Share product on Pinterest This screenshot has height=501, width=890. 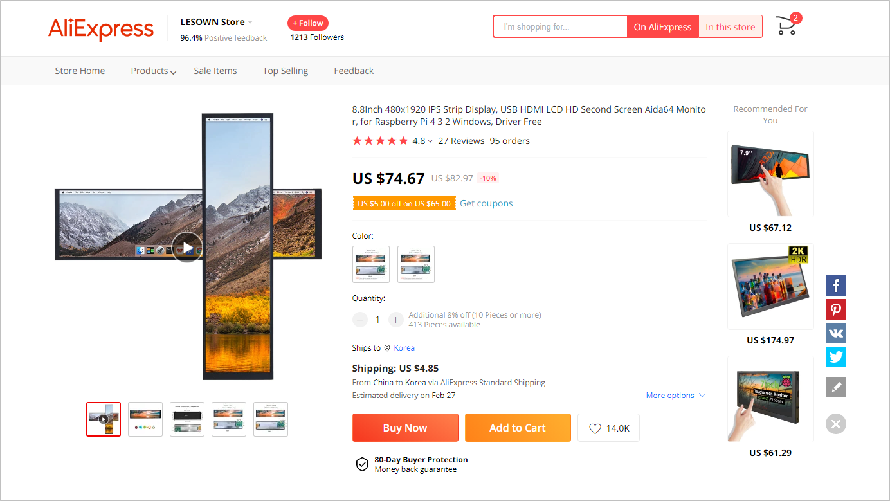point(835,309)
